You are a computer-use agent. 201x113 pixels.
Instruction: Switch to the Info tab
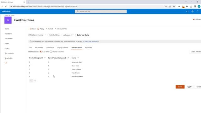pyautogui.click(x=31, y=47)
